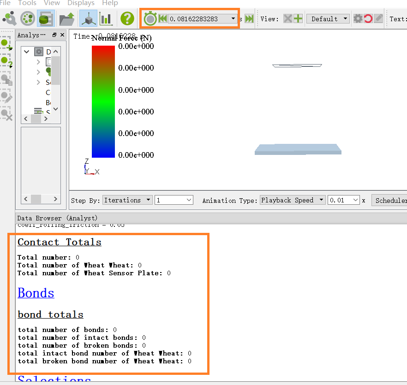407x385 pixels.
Task: Open help via the green question mark
Action: click(127, 19)
